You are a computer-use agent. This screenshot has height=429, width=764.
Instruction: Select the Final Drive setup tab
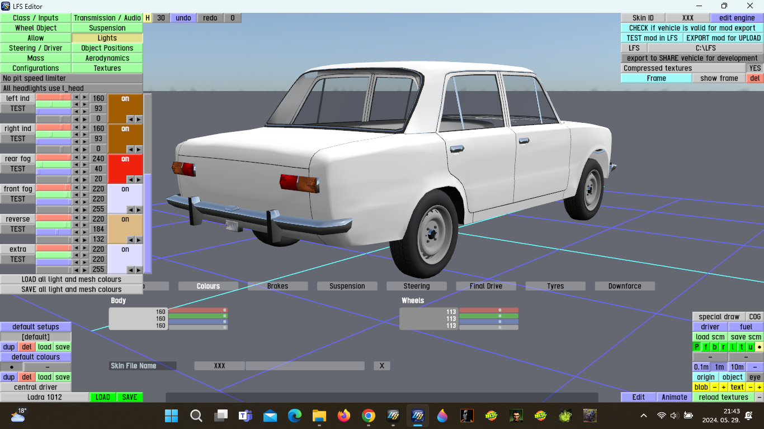[486, 286]
